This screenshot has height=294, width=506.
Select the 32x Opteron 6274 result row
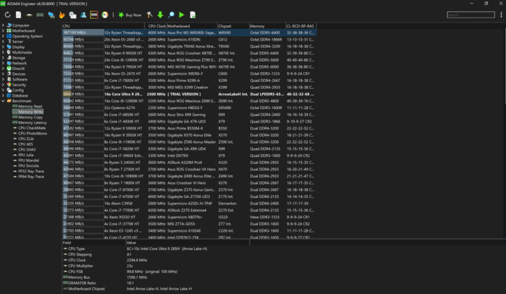point(189,108)
